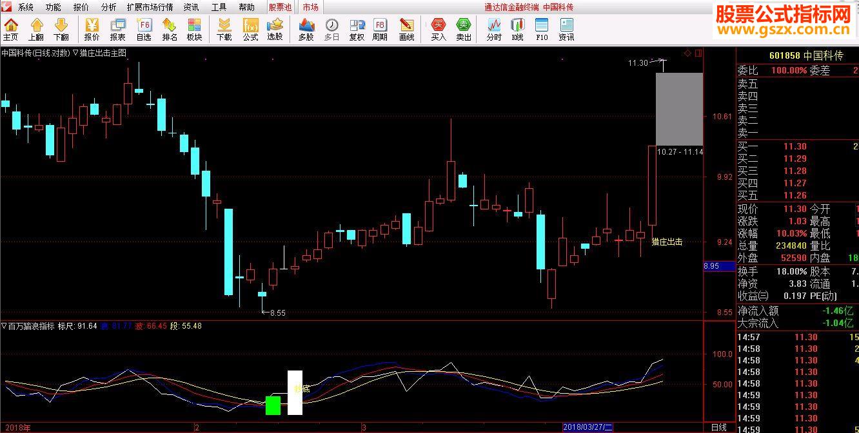The image size is (859, 433).
Task: Expand the 猎庄出击主图 indicator triangle
Action: click(75, 53)
